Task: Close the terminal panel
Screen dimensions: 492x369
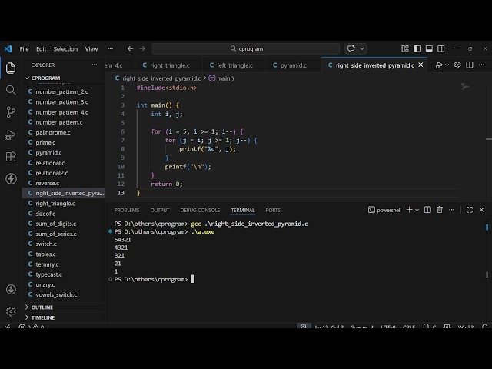Action: tap(482, 210)
